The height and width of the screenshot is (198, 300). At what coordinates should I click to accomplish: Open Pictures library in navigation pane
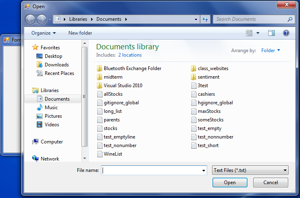point(49,116)
